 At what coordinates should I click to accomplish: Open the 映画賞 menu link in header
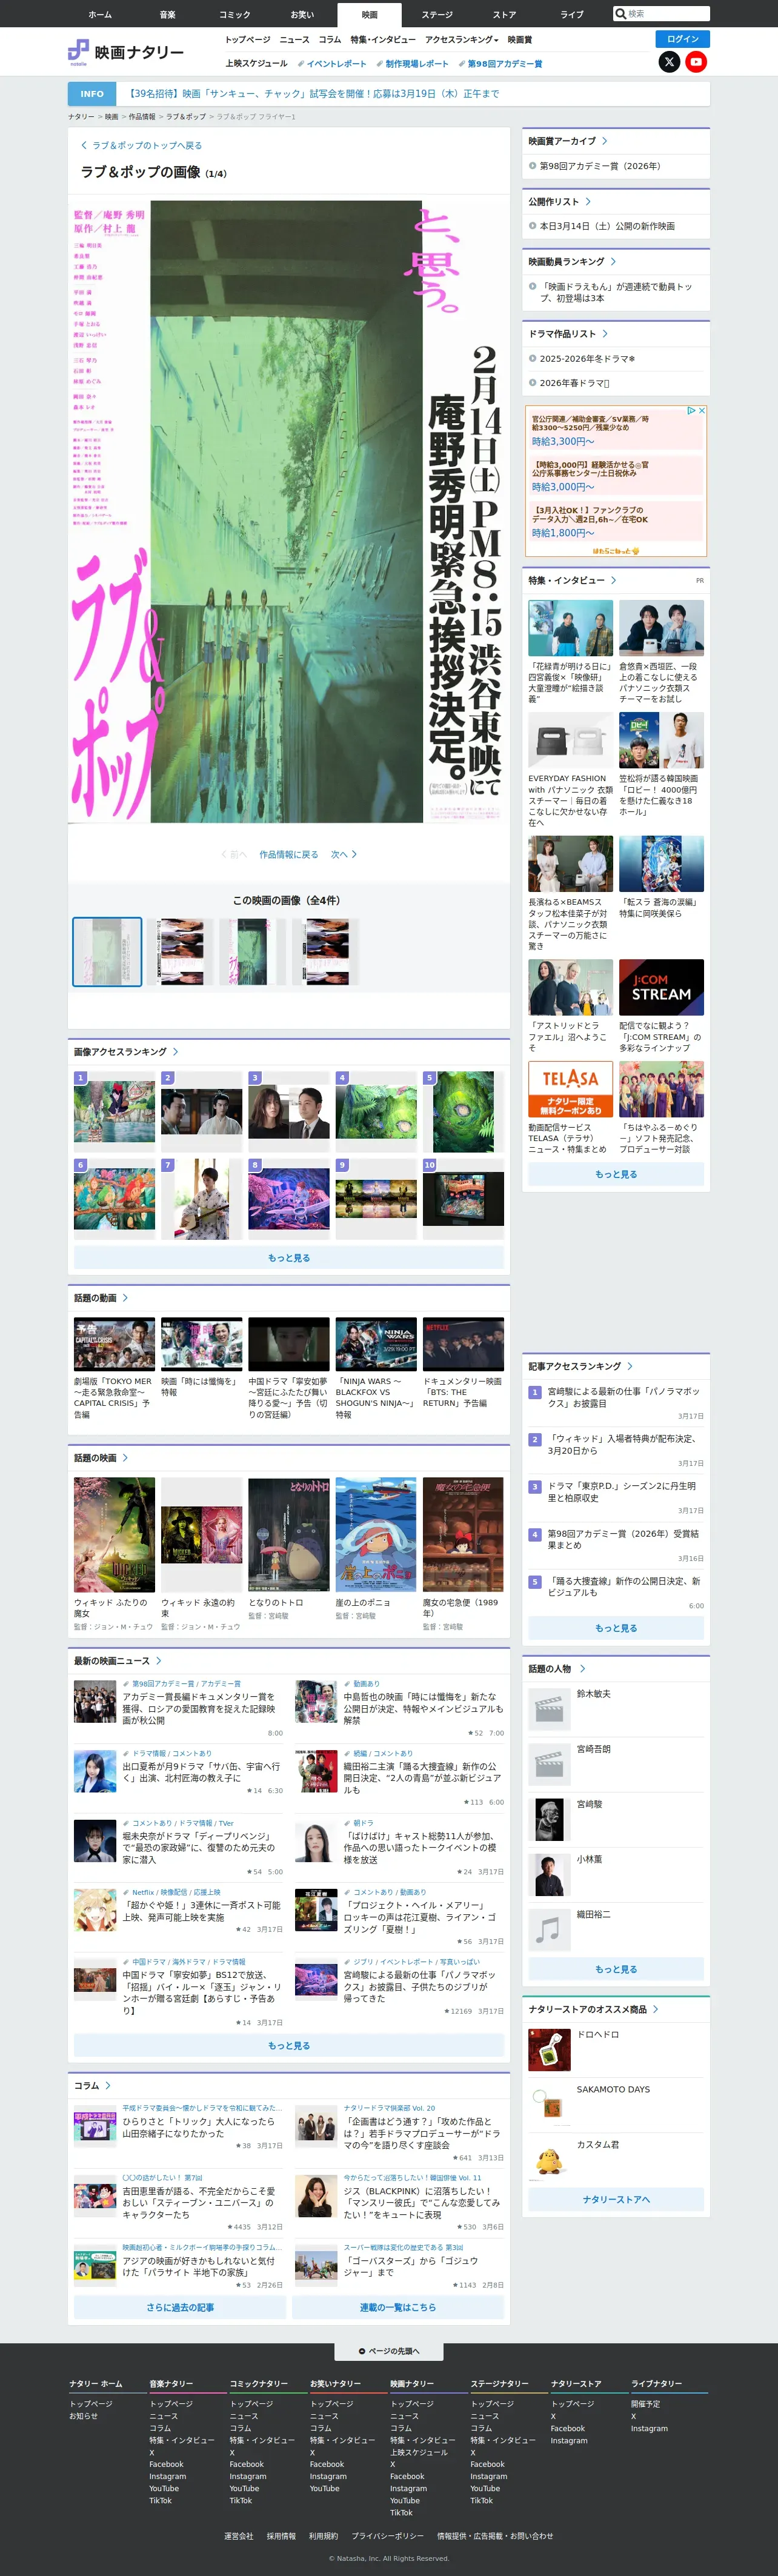(520, 39)
